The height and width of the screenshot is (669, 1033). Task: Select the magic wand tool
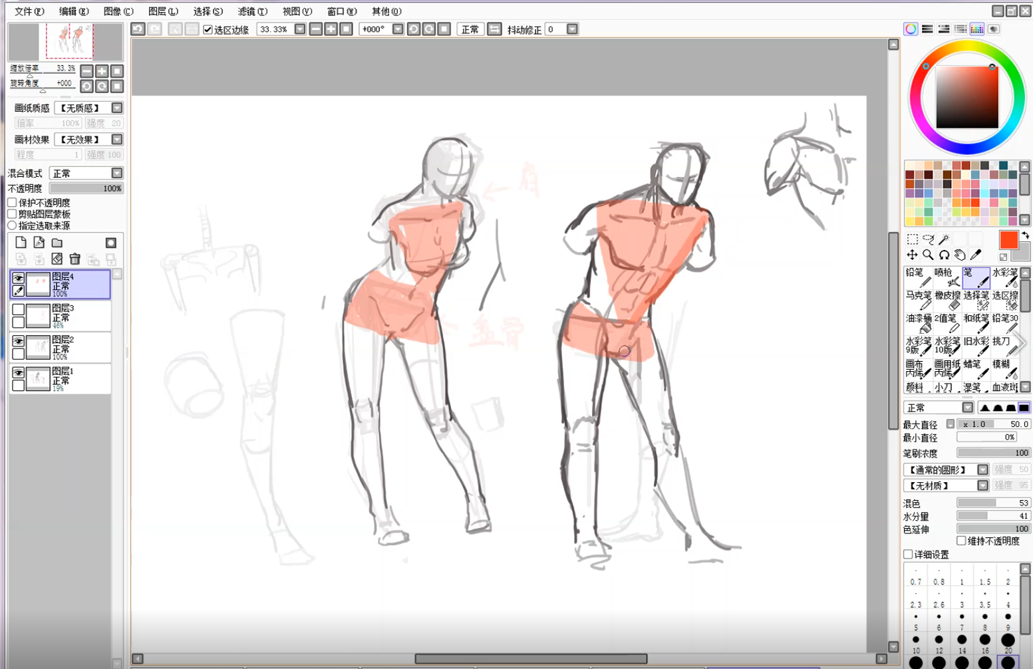(944, 239)
